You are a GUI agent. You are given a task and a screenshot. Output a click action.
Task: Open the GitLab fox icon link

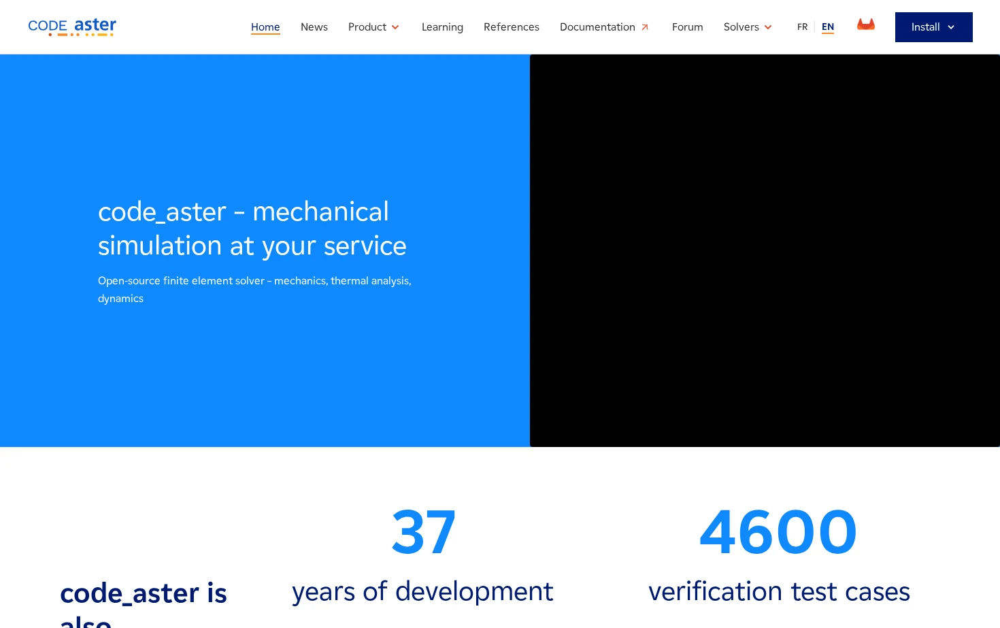click(865, 24)
